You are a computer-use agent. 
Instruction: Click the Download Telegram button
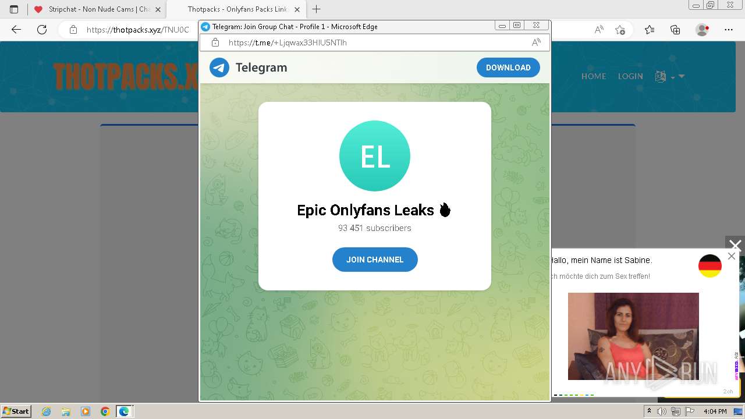click(x=508, y=68)
